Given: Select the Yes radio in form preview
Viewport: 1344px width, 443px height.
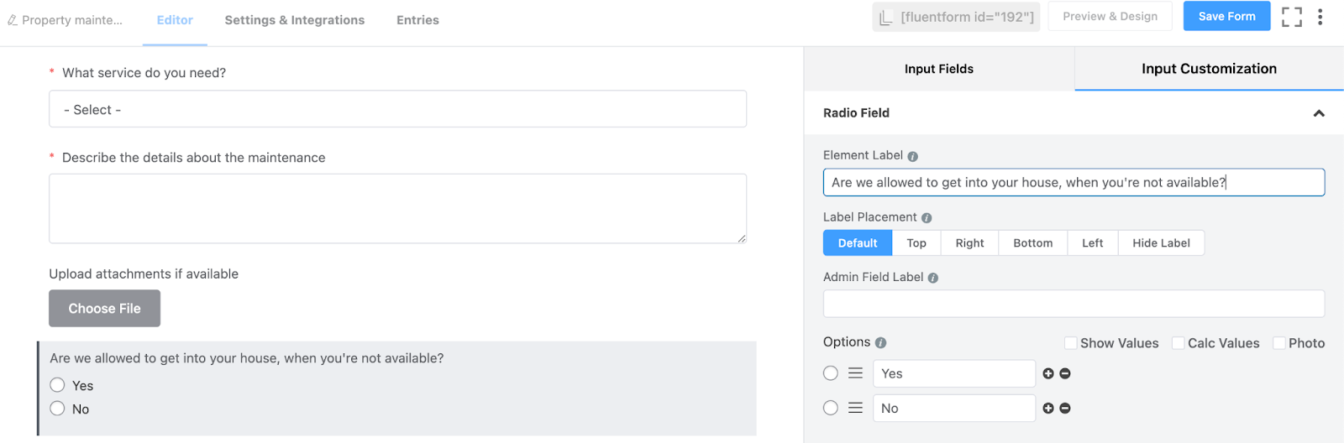Looking at the screenshot, I should 57,385.
